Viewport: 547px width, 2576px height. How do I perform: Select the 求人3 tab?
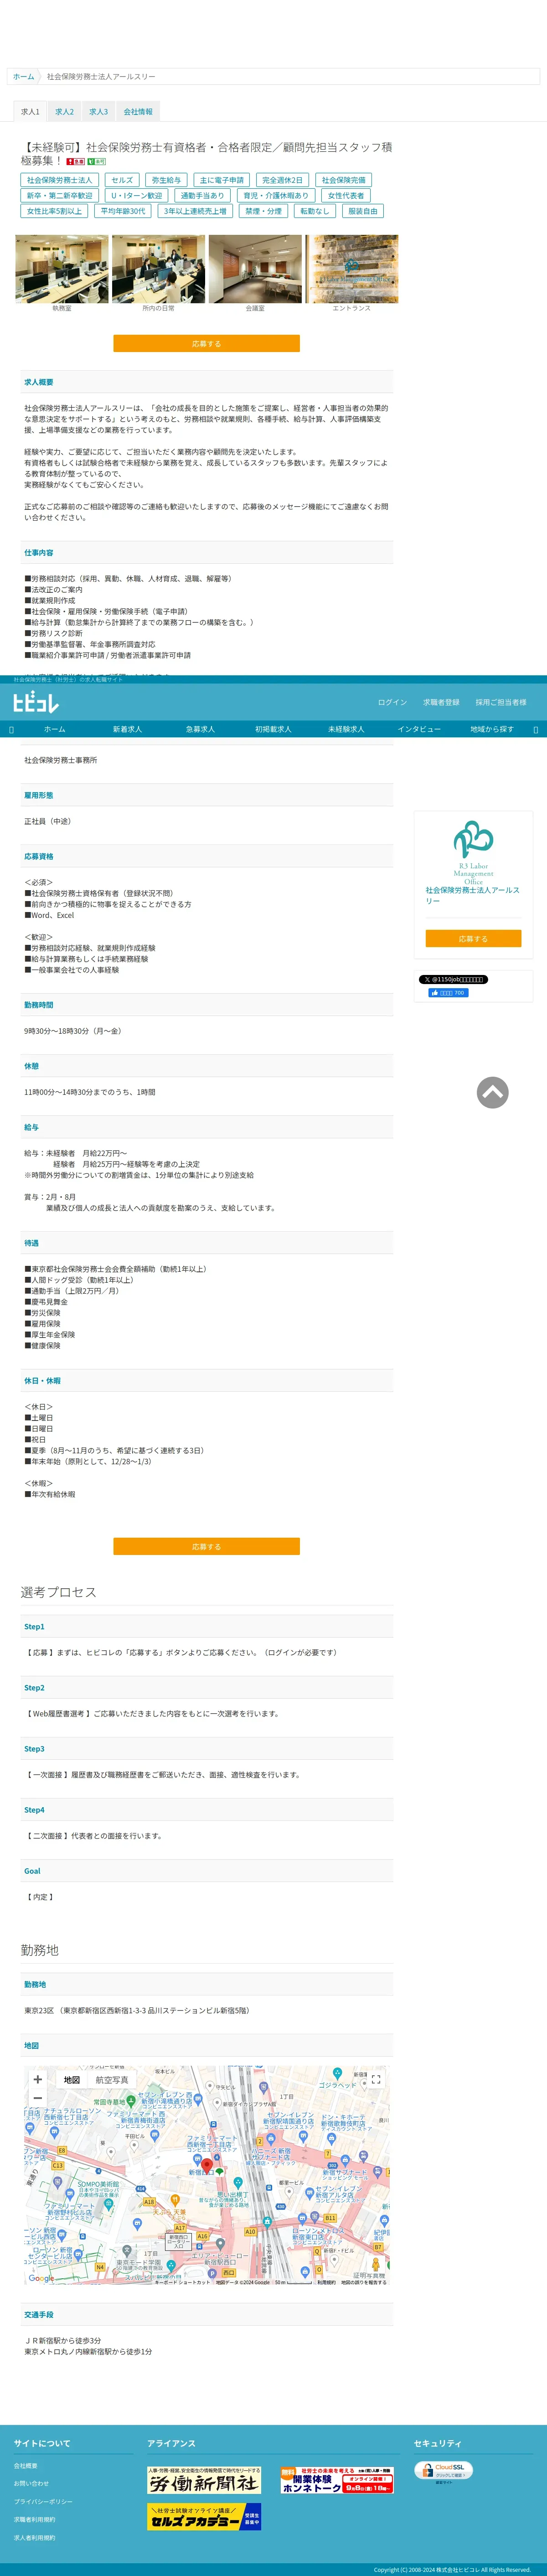point(98,112)
